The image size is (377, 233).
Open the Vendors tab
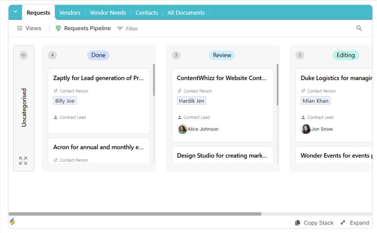pyautogui.click(x=70, y=13)
